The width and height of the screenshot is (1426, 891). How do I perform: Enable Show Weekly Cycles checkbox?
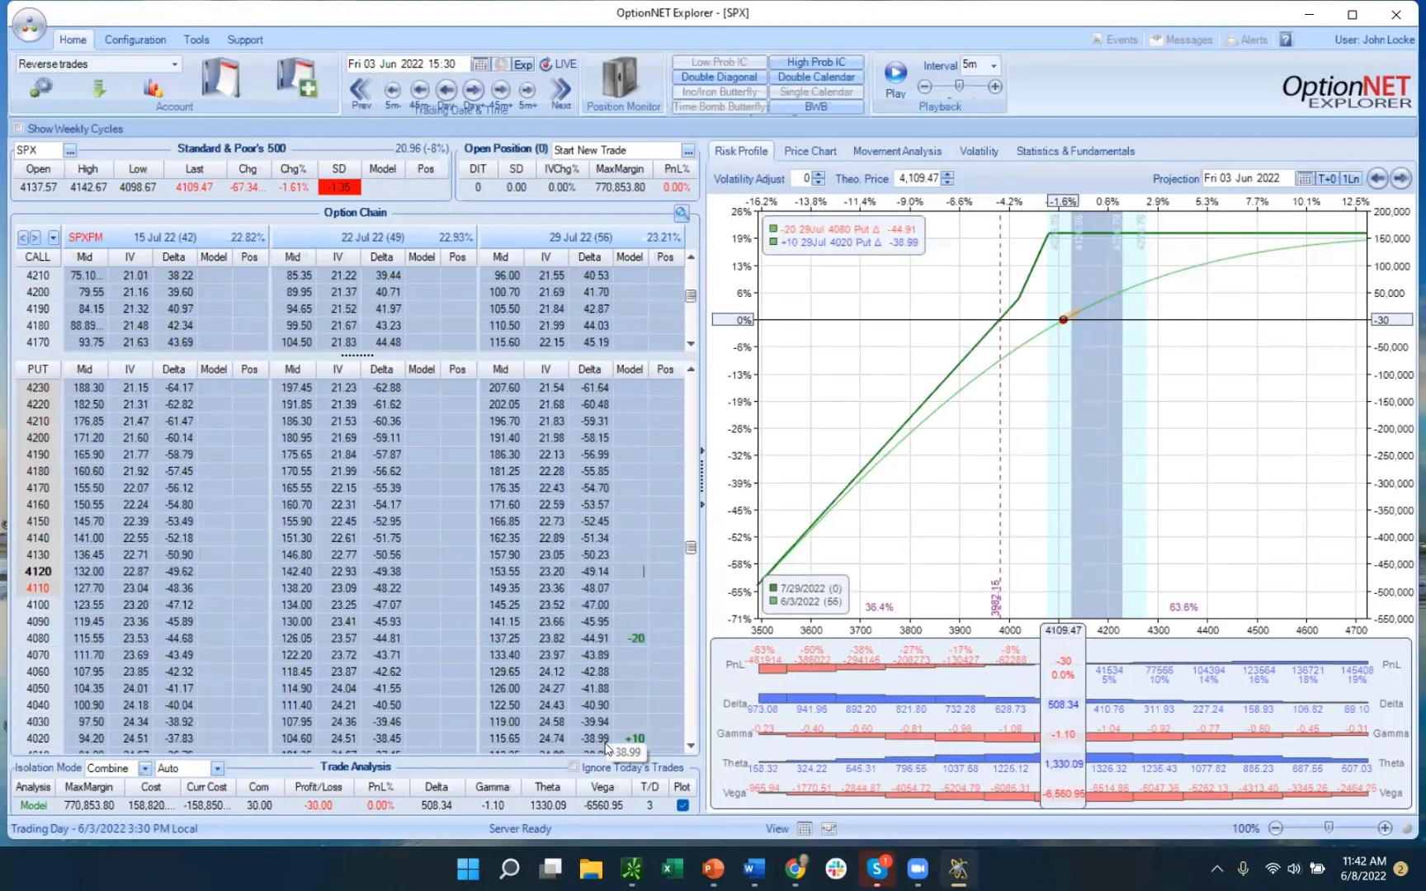tap(18, 129)
